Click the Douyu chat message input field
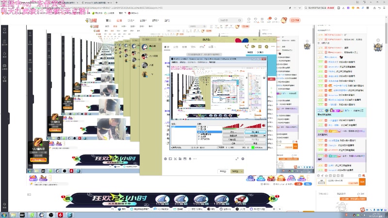 tap(342, 182)
